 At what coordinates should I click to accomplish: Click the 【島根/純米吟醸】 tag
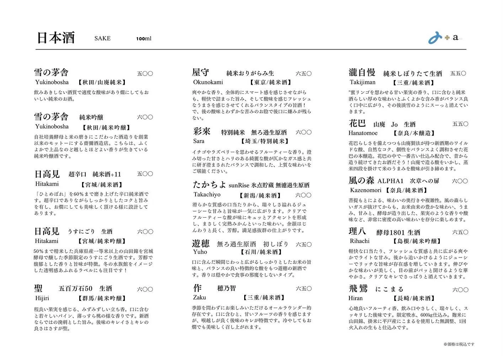pyautogui.click(x=417, y=241)
